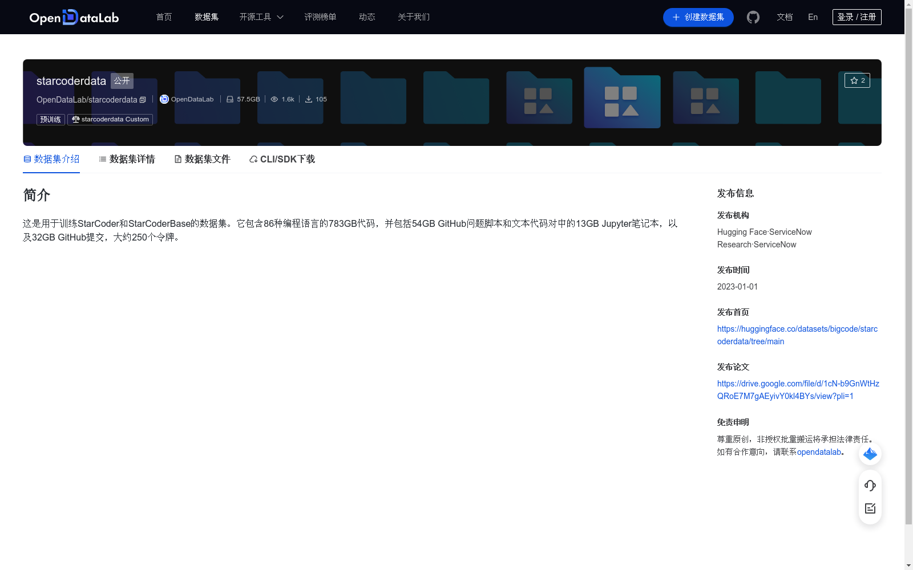
Task: Open the CLI/SDK下载 tab
Action: [282, 159]
